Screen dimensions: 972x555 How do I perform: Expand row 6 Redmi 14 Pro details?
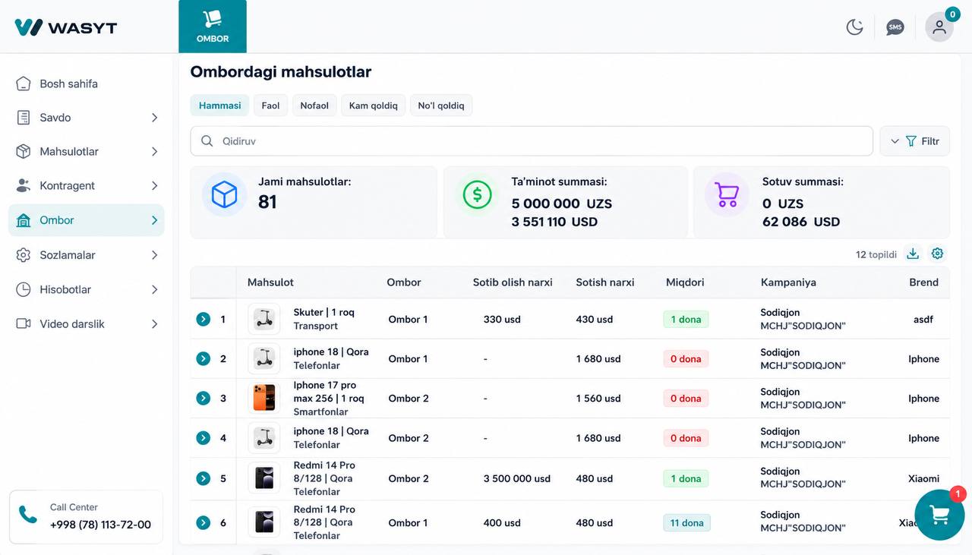pos(203,522)
